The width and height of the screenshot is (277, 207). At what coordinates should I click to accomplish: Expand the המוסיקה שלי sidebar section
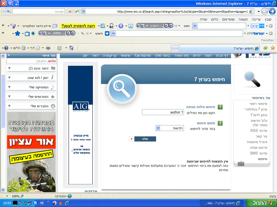[10, 87]
